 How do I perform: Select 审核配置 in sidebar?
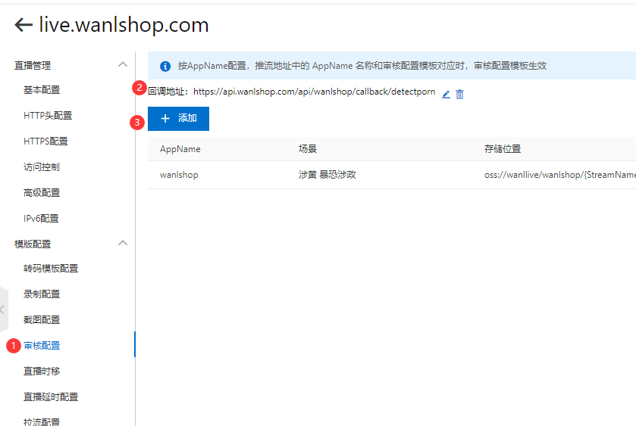click(x=42, y=346)
